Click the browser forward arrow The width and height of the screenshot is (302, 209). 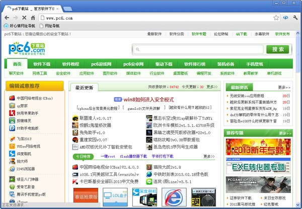pyautogui.click(x=16, y=18)
